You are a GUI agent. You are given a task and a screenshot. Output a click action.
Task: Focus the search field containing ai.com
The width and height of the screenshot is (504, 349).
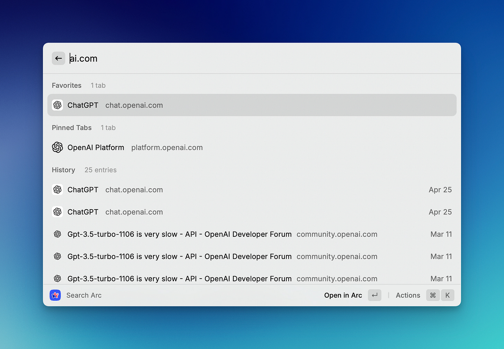click(261, 58)
